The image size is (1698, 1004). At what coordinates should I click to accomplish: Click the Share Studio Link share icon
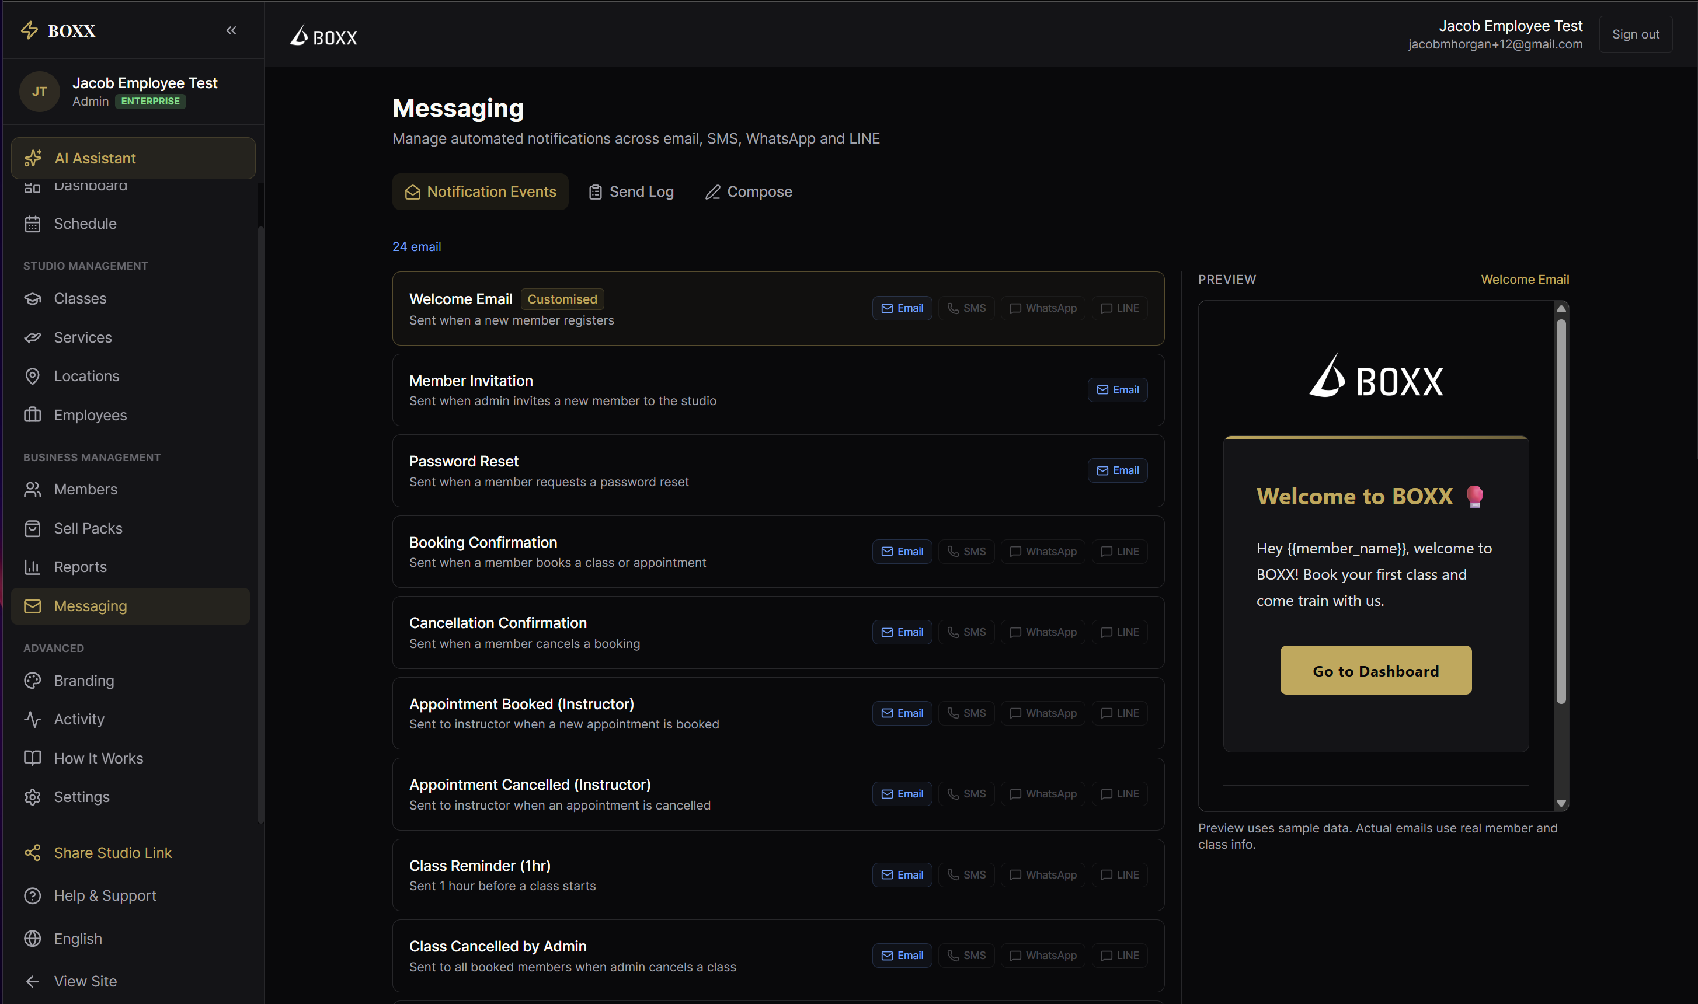coord(33,852)
